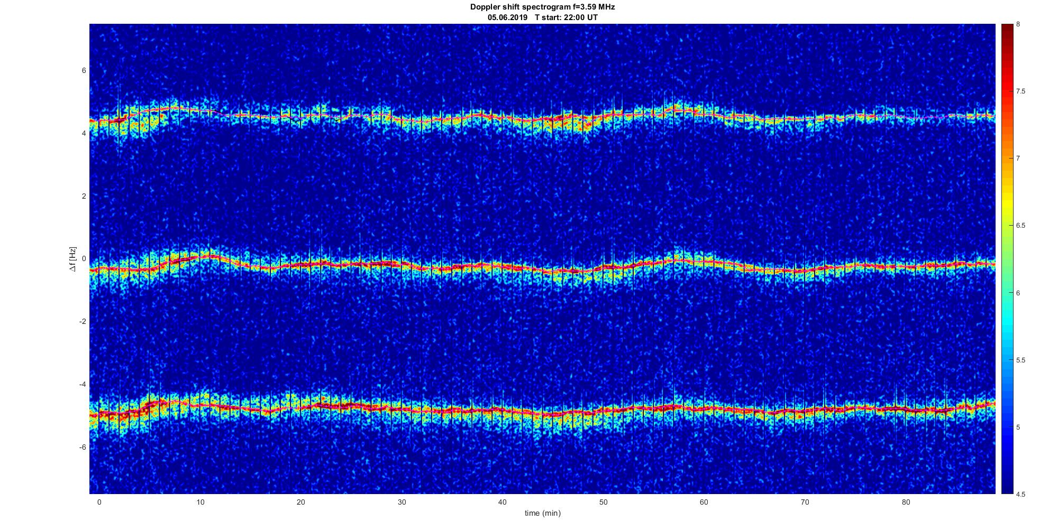Click the colorbar tick label '7'
This screenshot has height=530, width=1058.
click(x=1018, y=159)
